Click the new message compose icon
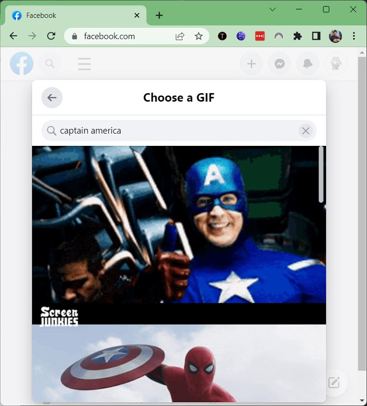Image resolution: width=367 pixels, height=406 pixels. click(334, 383)
